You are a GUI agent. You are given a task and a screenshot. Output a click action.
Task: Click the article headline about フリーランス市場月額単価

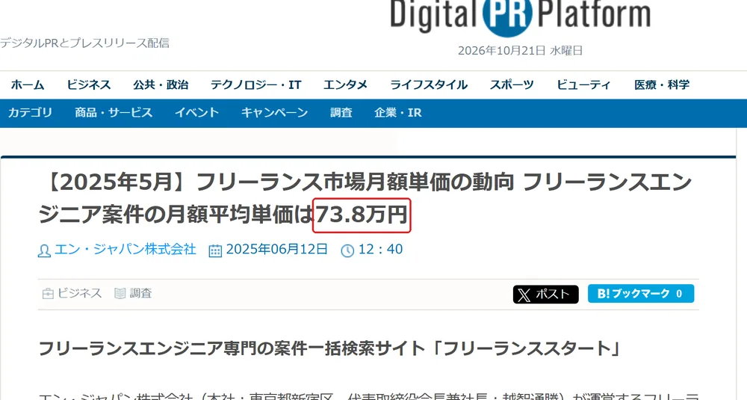(365, 198)
